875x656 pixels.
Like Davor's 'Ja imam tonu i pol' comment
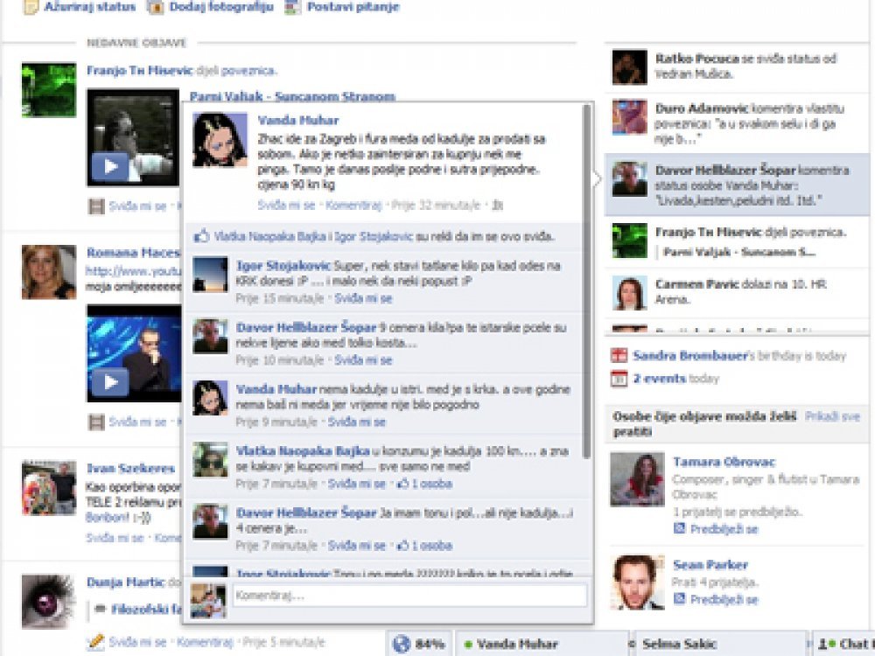tap(357, 546)
